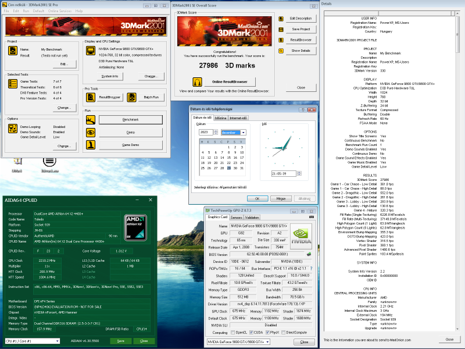Click the AMD Athlon X2 logo in AIDA64
This screenshot has width=465, height=349.
point(135,227)
